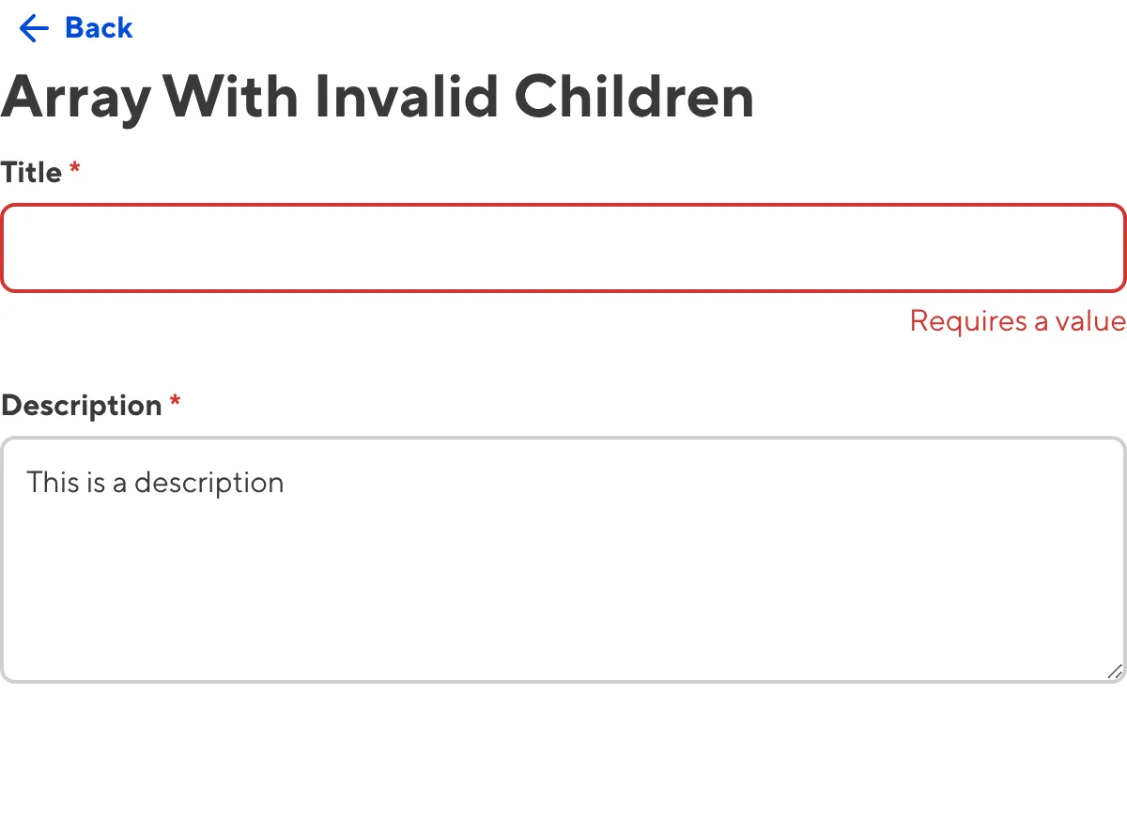This screenshot has width=1127, height=834.
Task: Click the word "Array" in the heading
Action: [75, 96]
